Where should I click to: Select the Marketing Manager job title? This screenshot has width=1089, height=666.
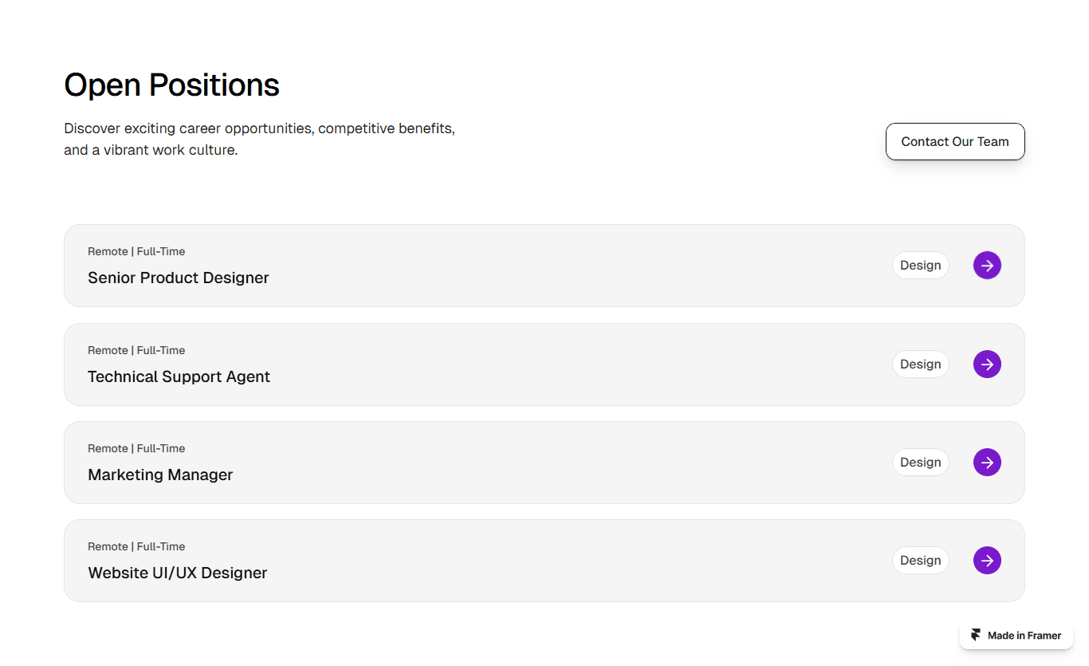coord(160,475)
